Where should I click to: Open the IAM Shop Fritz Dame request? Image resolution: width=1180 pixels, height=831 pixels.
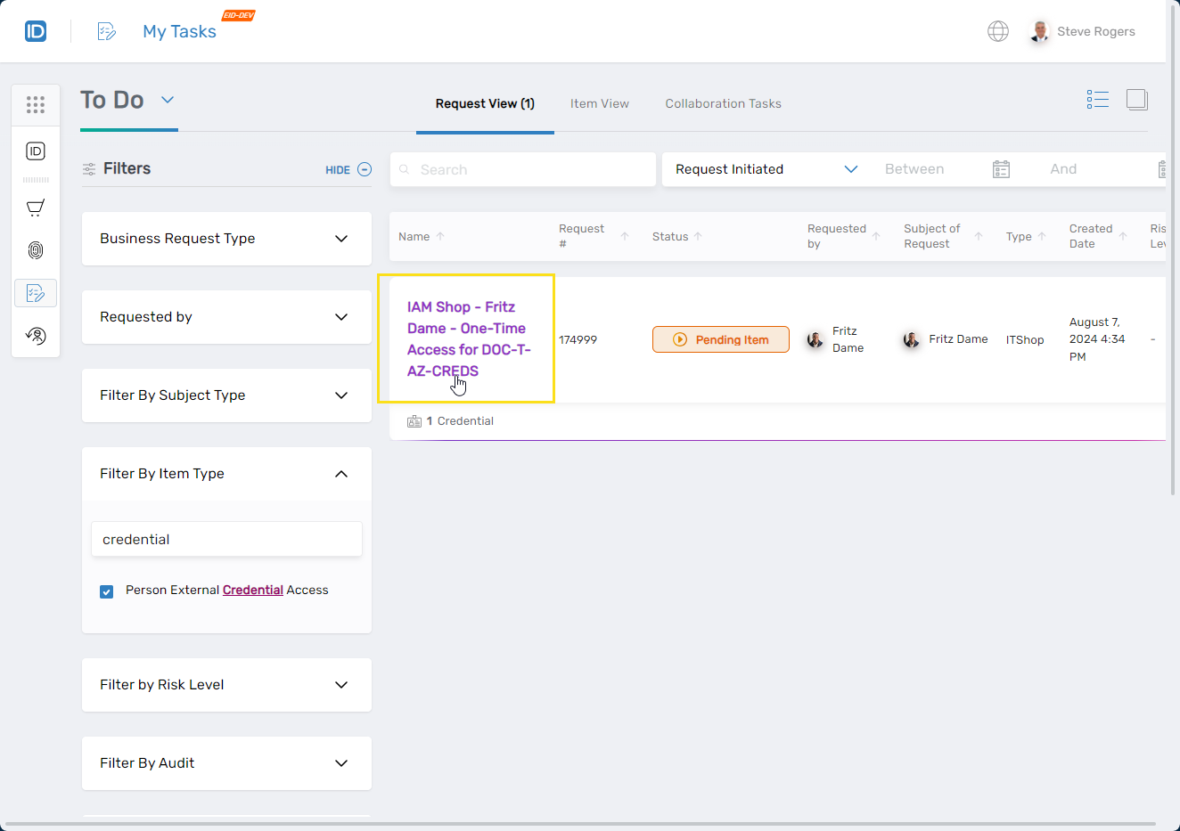click(x=468, y=338)
